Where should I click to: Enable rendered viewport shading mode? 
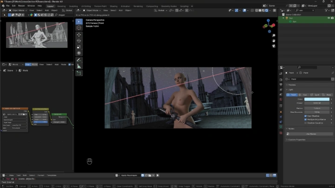(267, 10)
